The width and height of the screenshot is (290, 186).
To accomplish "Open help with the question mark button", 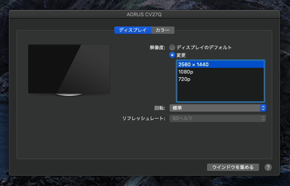I will (268, 168).
